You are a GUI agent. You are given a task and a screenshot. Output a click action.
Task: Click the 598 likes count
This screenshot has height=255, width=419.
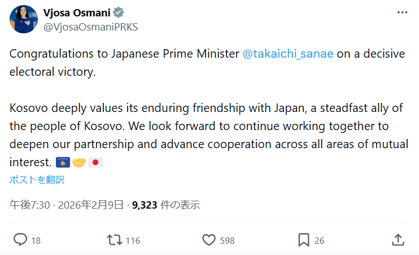pos(227,240)
